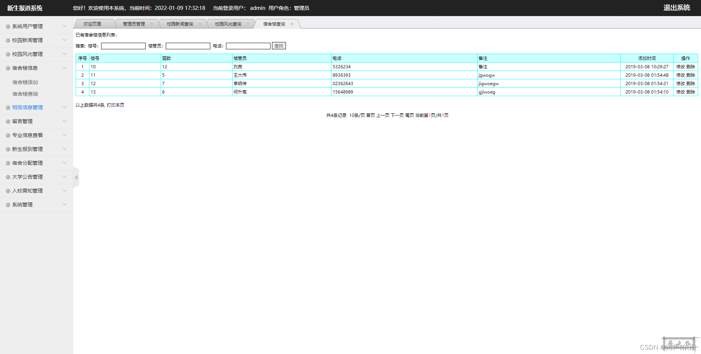Expand the 校园新闻管理 menu chevron
The width and height of the screenshot is (701, 354).
(65, 40)
